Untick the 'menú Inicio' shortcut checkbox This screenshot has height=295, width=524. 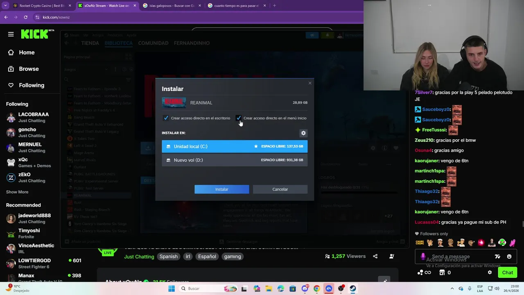click(238, 118)
